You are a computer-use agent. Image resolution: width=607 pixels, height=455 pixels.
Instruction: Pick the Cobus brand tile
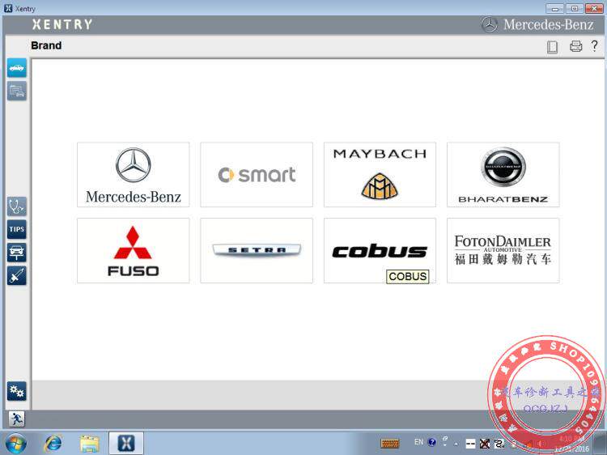click(x=380, y=250)
